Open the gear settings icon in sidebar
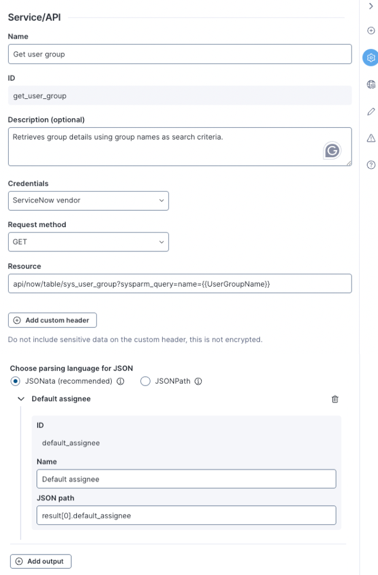Viewport: 378px width, 575px height. 371,57
